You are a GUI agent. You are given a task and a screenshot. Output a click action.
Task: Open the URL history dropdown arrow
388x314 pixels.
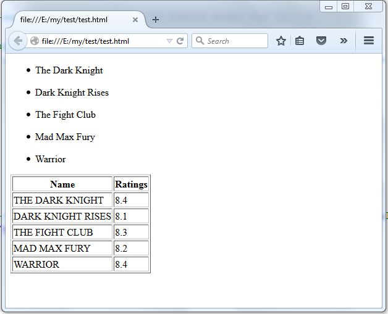pyautogui.click(x=169, y=41)
